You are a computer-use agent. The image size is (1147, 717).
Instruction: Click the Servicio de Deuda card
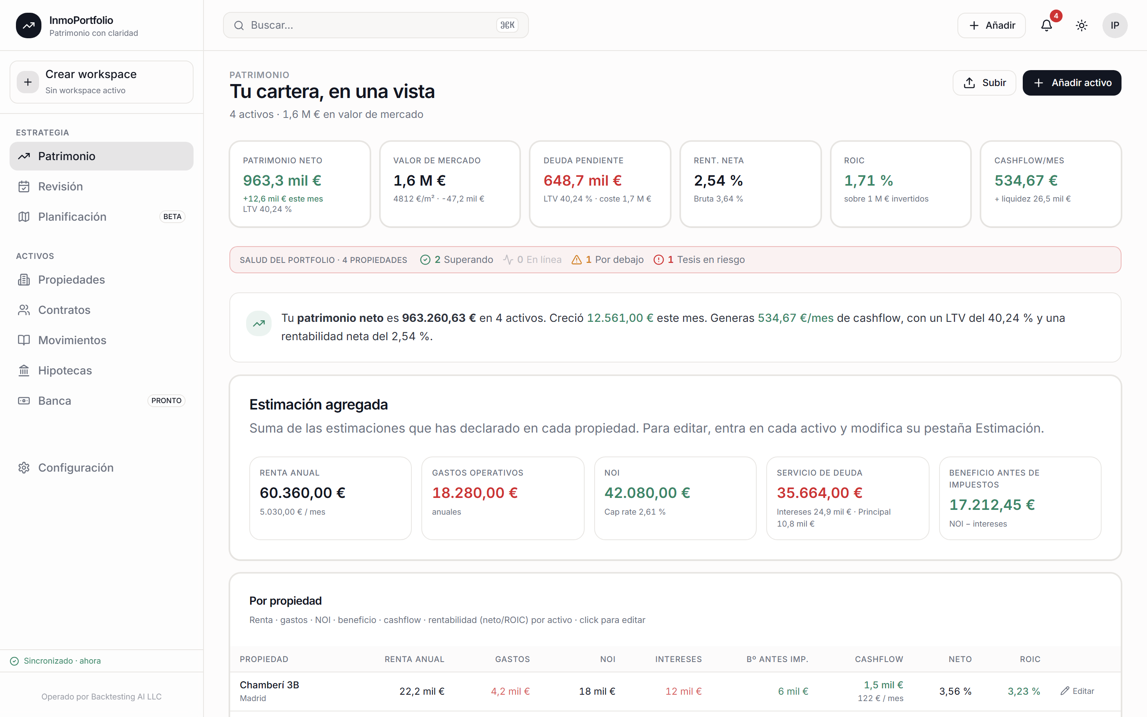point(848,498)
